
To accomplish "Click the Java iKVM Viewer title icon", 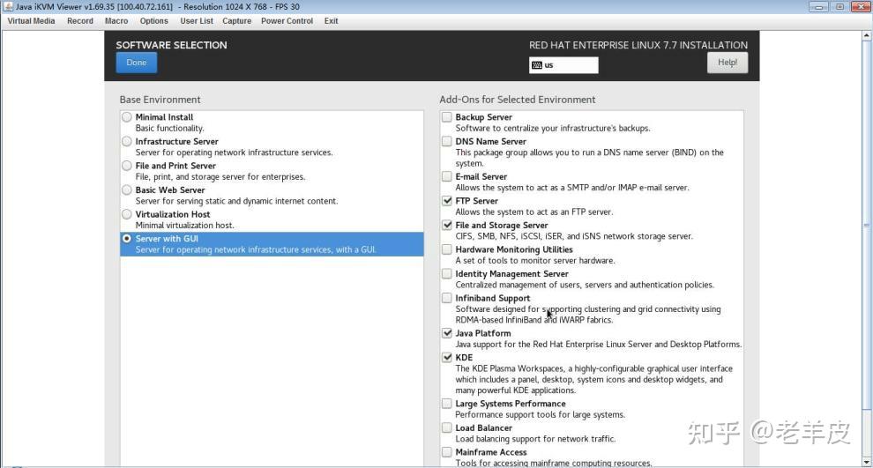I will (x=8, y=7).
